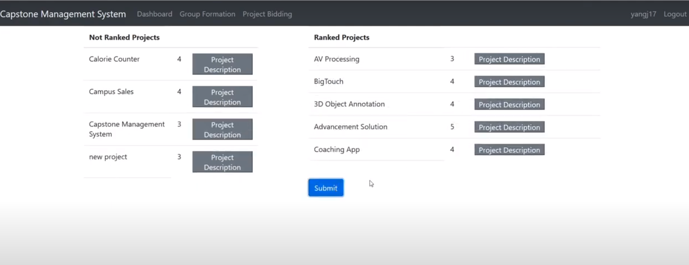Click the Ranked Projects heading
The height and width of the screenshot is (265, 689).
(x=342, y=37)
